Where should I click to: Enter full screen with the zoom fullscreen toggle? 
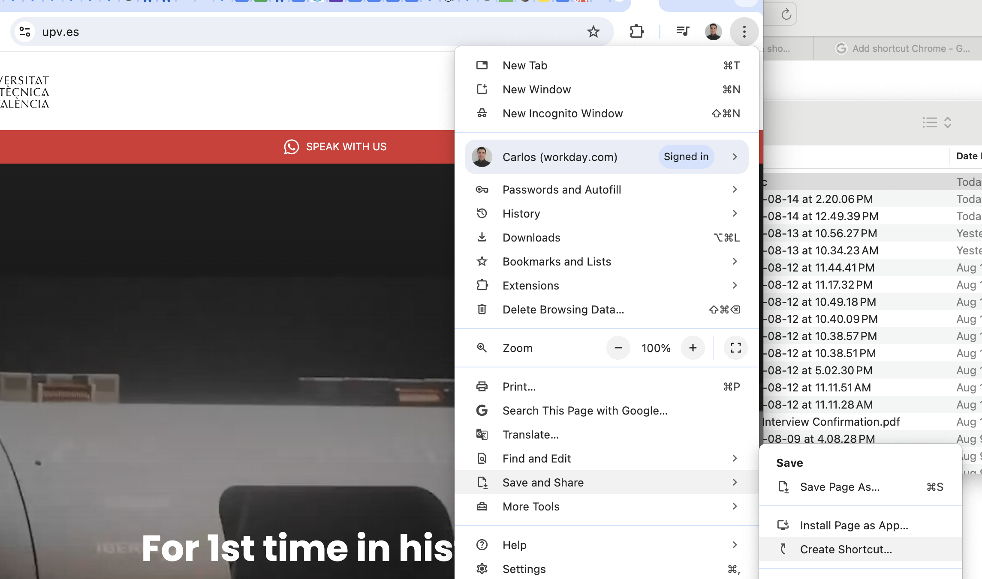tap(735, 348)
